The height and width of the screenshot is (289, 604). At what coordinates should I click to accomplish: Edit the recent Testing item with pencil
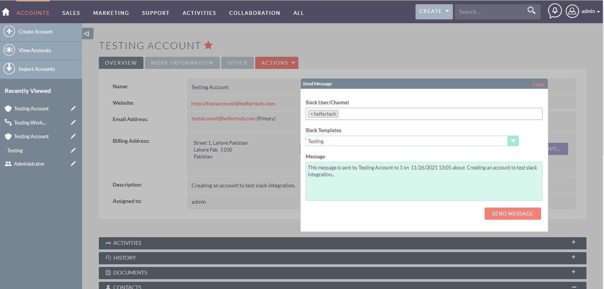(x=73, y=150)
